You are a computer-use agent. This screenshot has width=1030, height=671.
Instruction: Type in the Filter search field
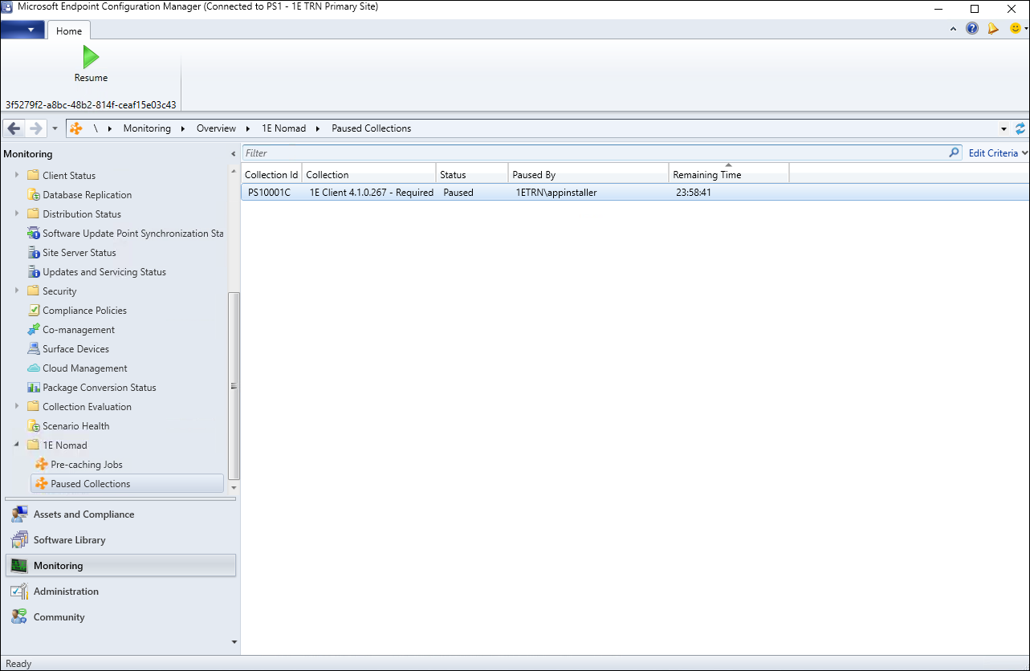(x=594, y=152)
